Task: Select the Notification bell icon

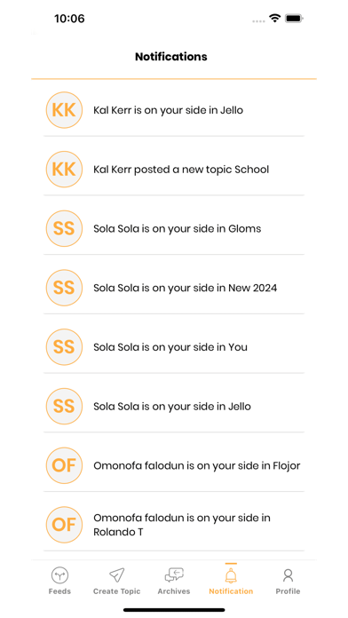Action: [x=231, y=575]
